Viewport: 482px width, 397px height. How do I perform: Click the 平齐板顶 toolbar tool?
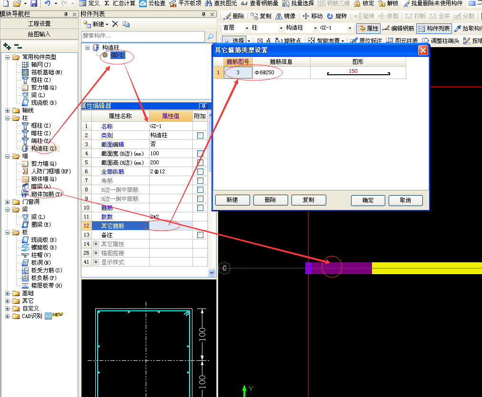(x=185, y=3)
